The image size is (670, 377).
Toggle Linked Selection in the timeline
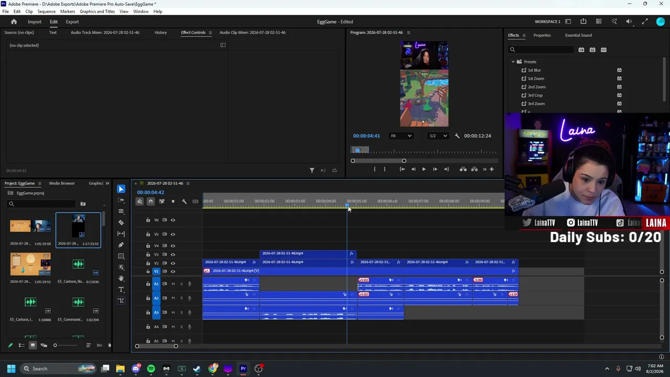(x=162, y=202)
